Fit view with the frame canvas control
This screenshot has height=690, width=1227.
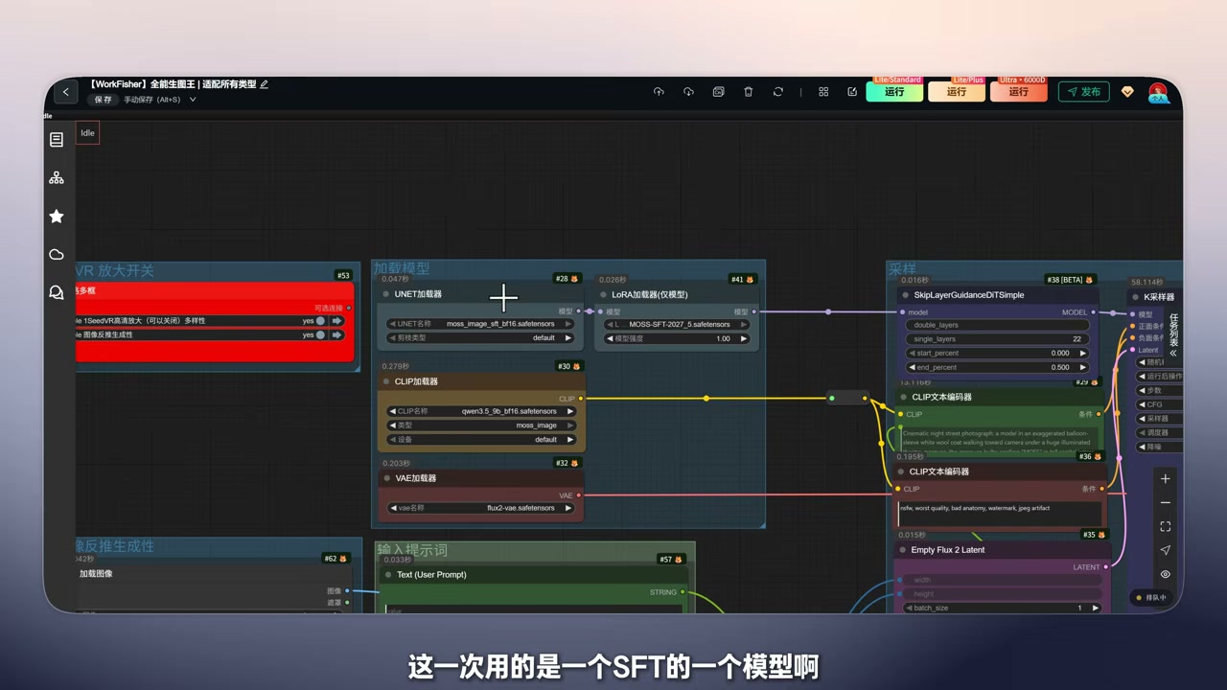[x=1166, y=527]
